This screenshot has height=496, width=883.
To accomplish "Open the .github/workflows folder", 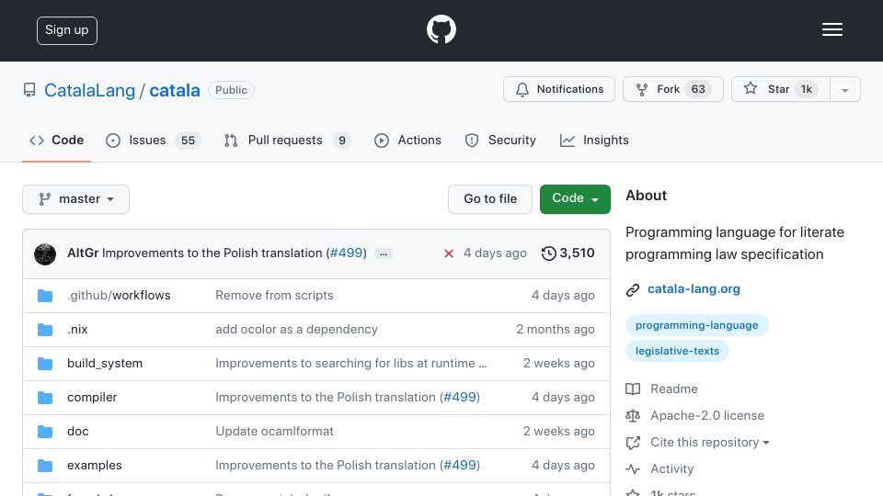I will click(119, 295).
